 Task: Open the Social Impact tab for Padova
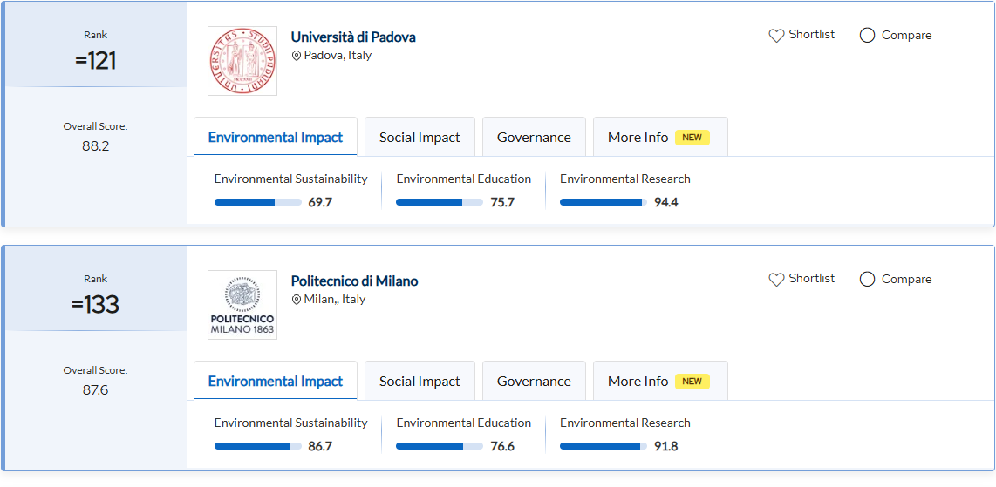(x=420, y=138)
